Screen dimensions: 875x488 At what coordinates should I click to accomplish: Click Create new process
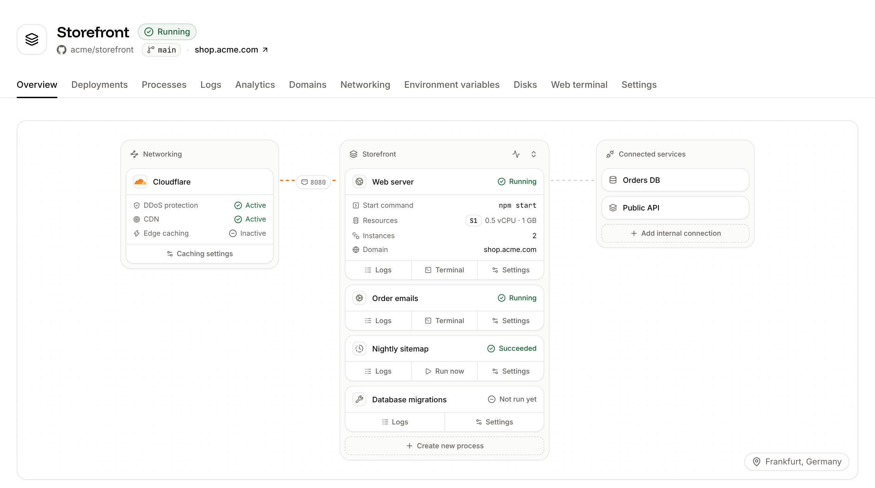pos(444,446)
